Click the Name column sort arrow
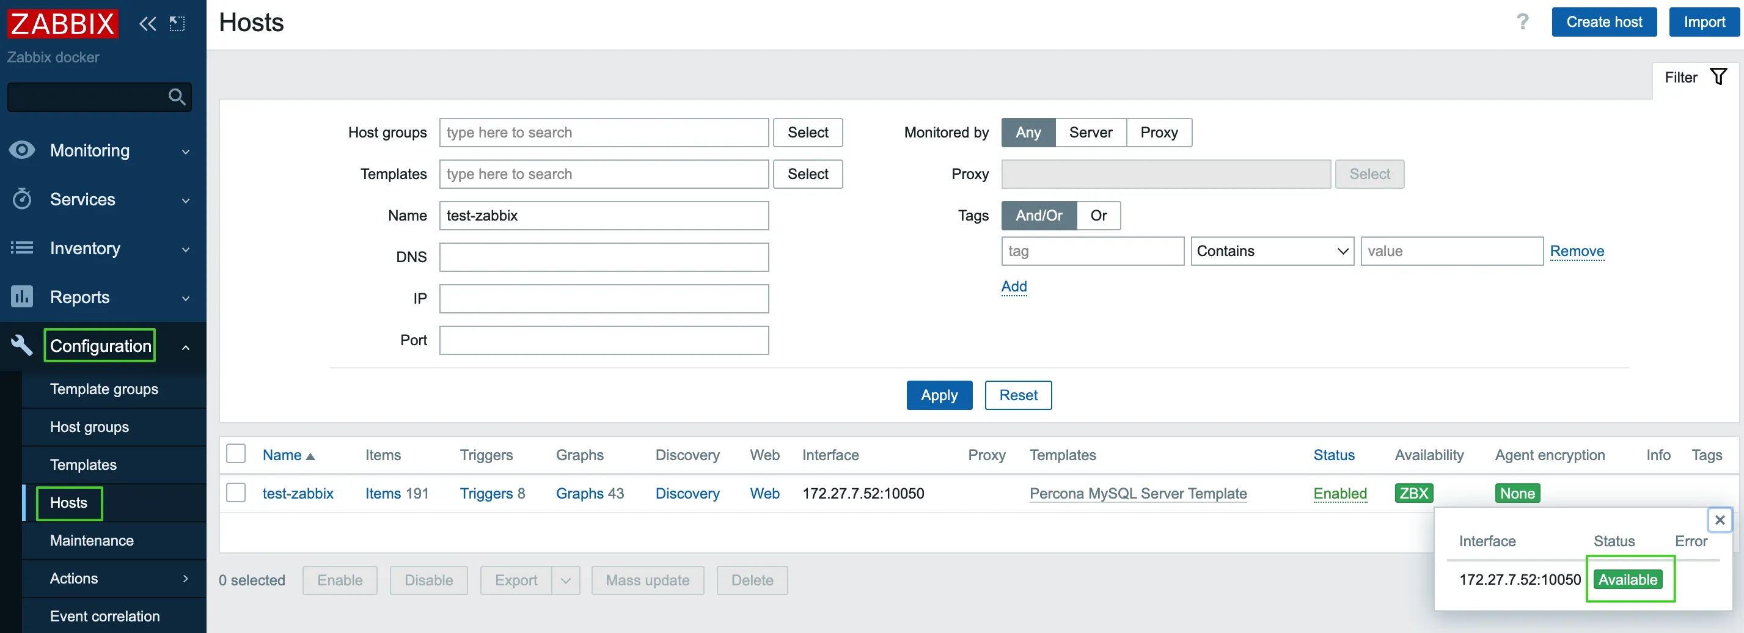This screenshot has width=1744, height=633. [310, 456]
